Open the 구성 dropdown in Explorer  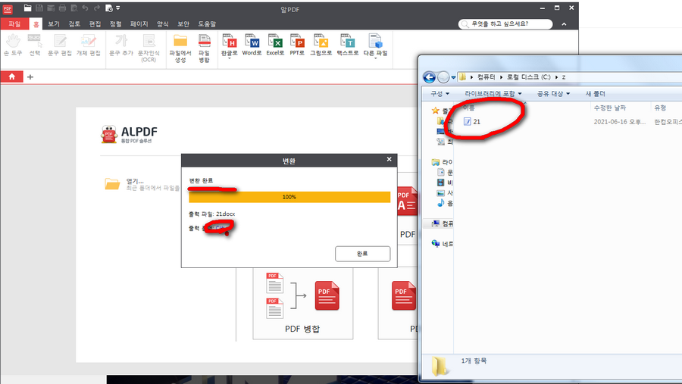(x=440, y=93)
